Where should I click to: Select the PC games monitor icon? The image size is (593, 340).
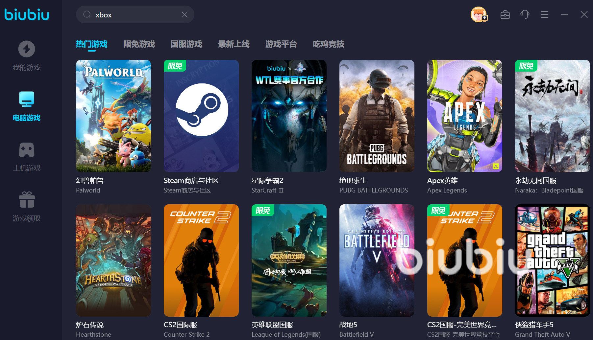click(x=27, y=99)
